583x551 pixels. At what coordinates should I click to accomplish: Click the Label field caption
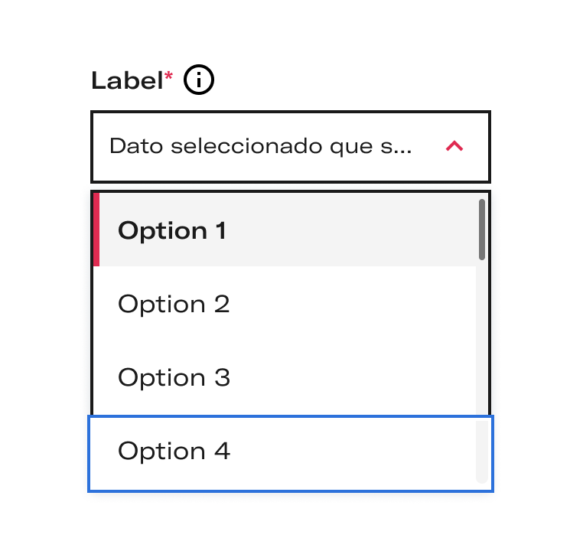tap(127, 80)
